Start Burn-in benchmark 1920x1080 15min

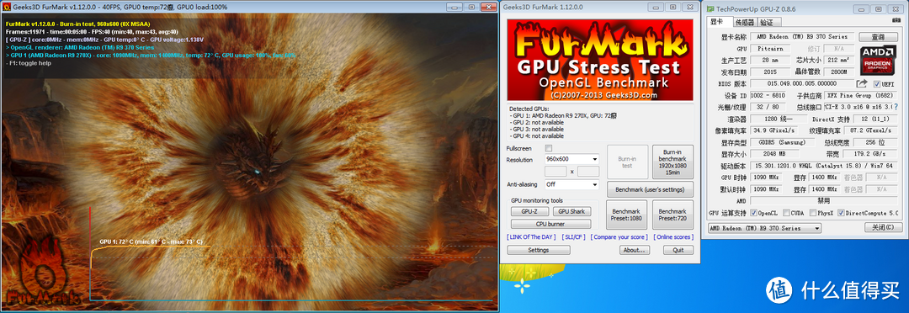tap(672, 162)
